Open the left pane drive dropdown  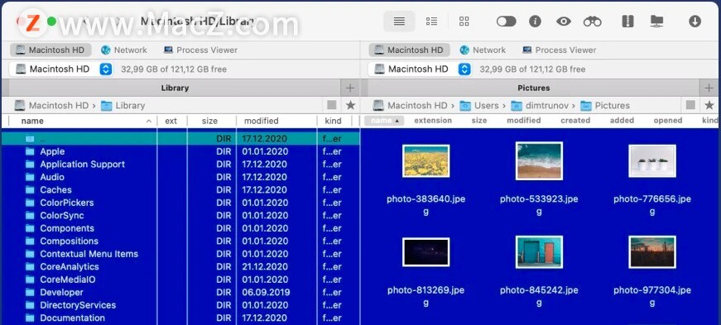coord(60,69)
